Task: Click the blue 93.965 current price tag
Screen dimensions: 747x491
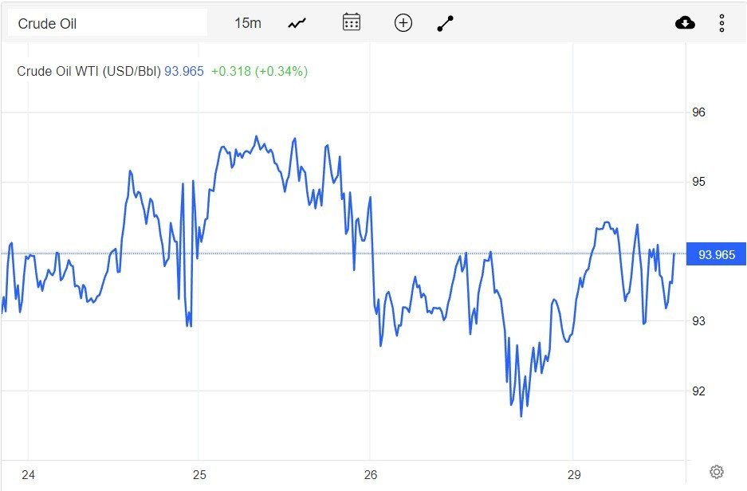Action: click(x=716, y=255)
